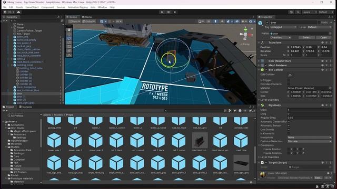Click the Project panel add (+) button
Image resolution: width=337 pixels, height=189 pixels.
point(4,111)
